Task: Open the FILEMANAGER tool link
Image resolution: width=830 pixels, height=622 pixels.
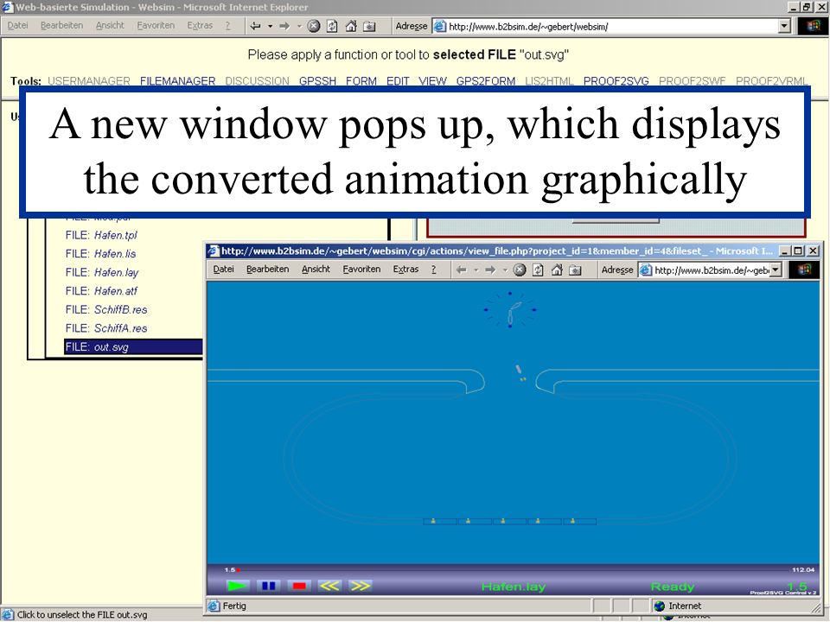Action: [x=178, y=81]
